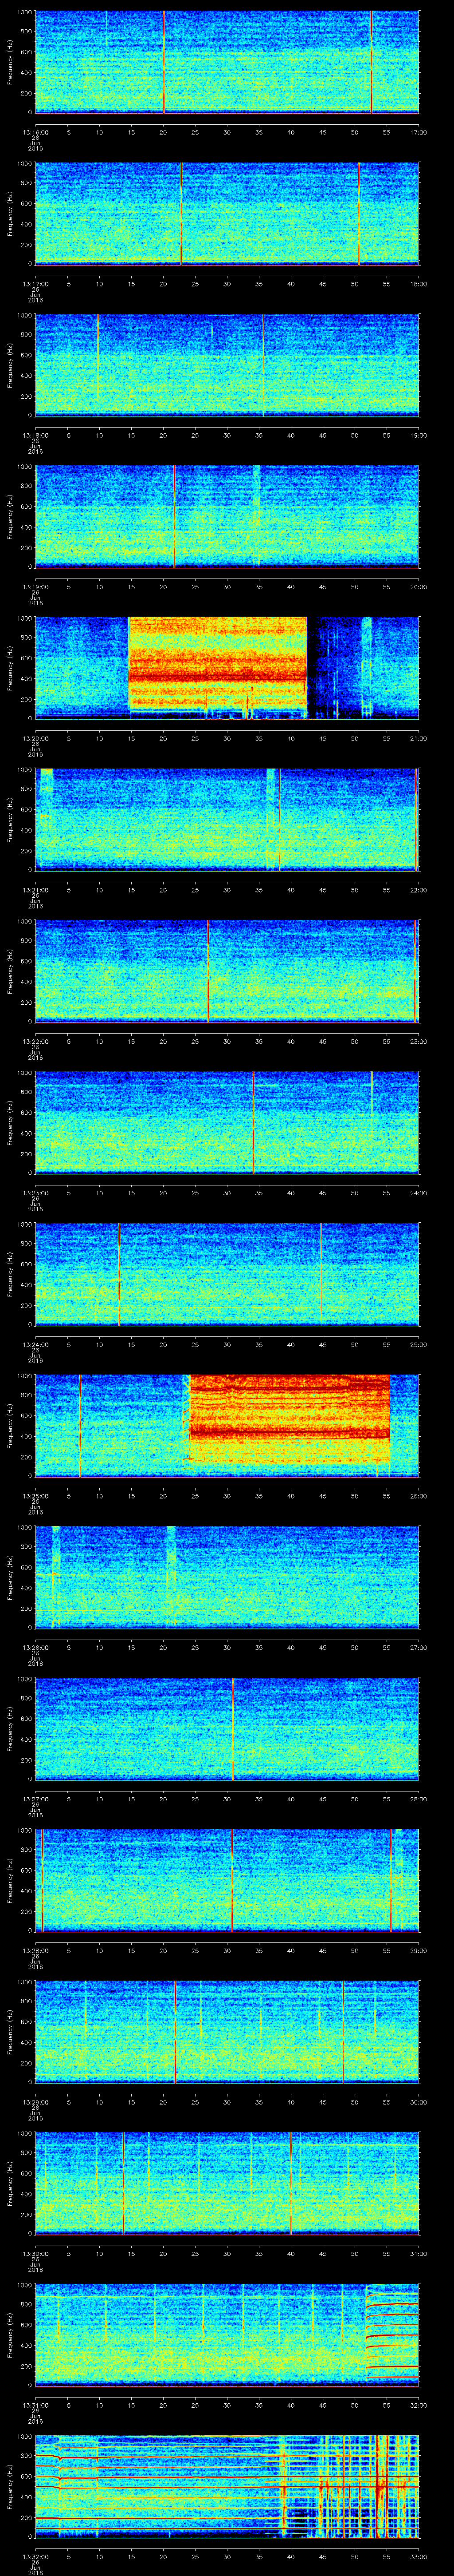Click the 13:26:00 spectrogram plot

click(227, 1577)
